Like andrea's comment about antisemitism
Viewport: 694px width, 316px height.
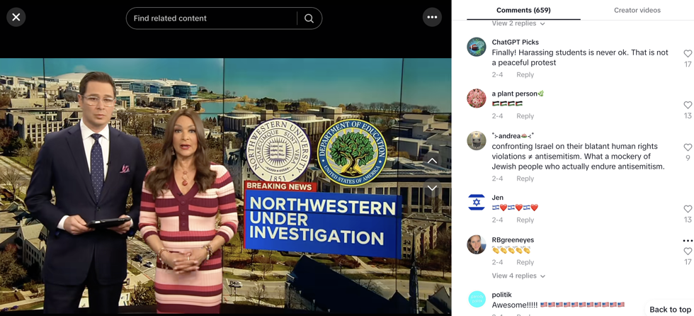click(x=687, y=147)
